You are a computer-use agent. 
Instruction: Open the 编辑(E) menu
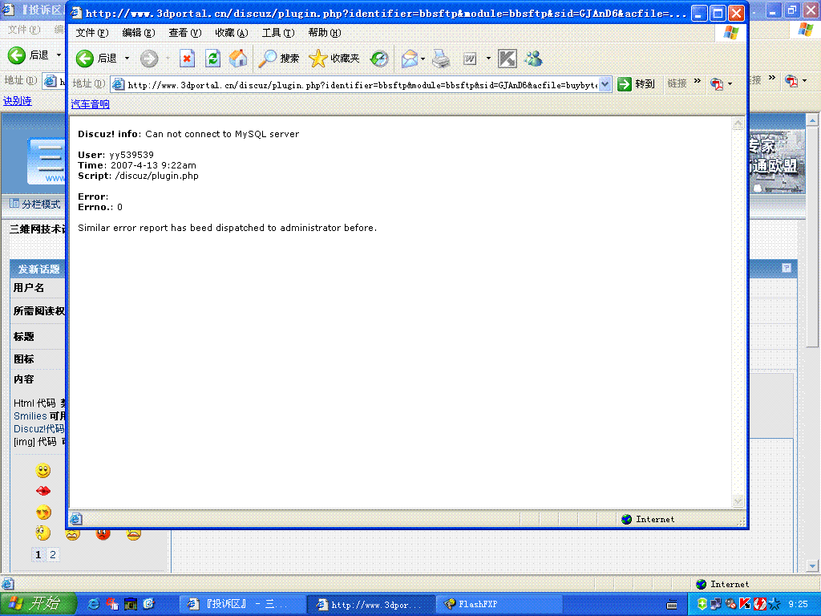138,33
